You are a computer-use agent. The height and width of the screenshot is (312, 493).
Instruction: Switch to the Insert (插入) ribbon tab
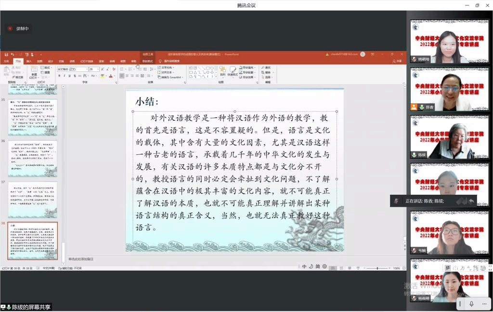point(29,61)
